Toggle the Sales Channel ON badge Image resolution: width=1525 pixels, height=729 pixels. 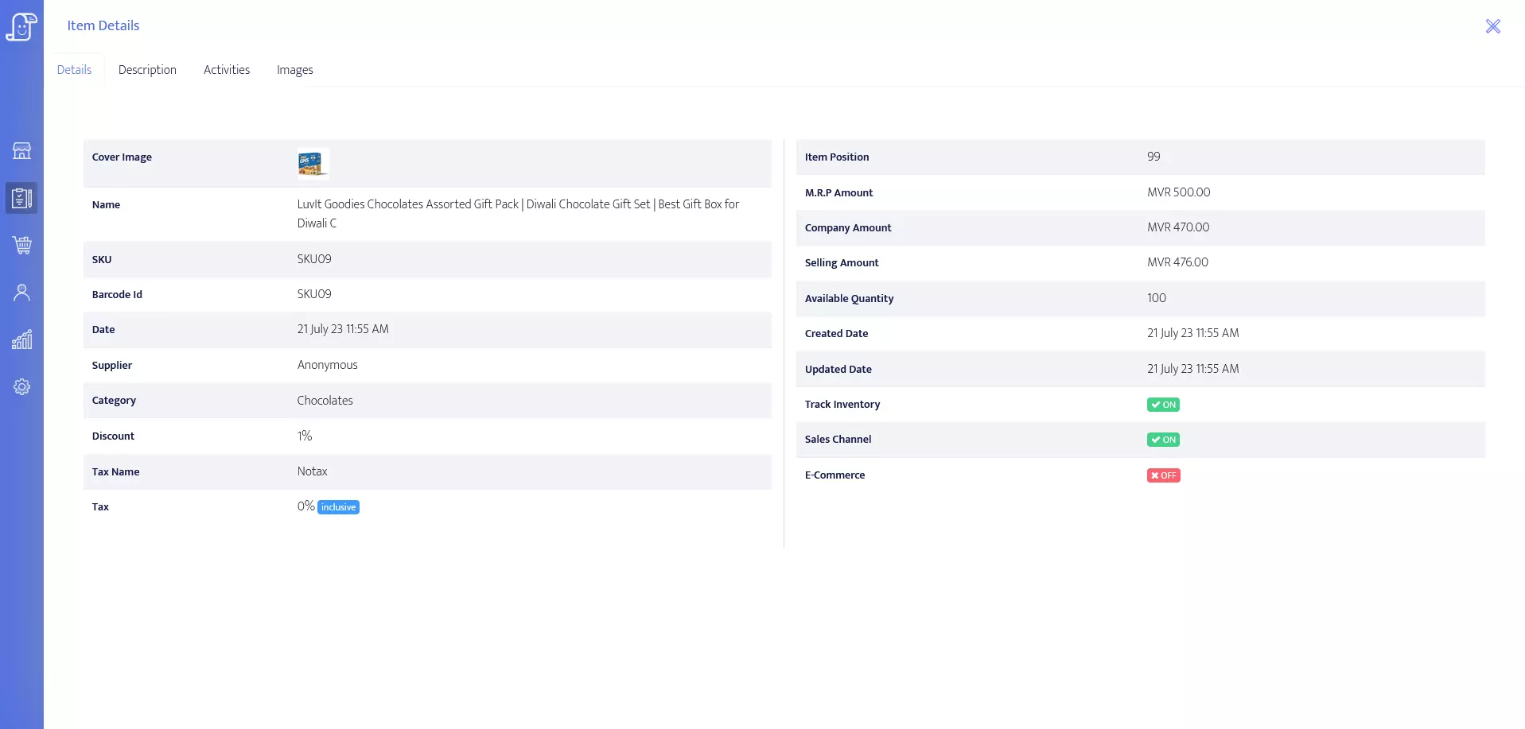tap(1162, 440)
